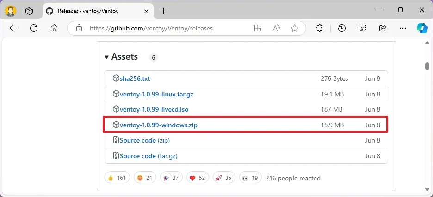Open the Read aloud icon in address bar
The image size is (433, 197).
276,28
